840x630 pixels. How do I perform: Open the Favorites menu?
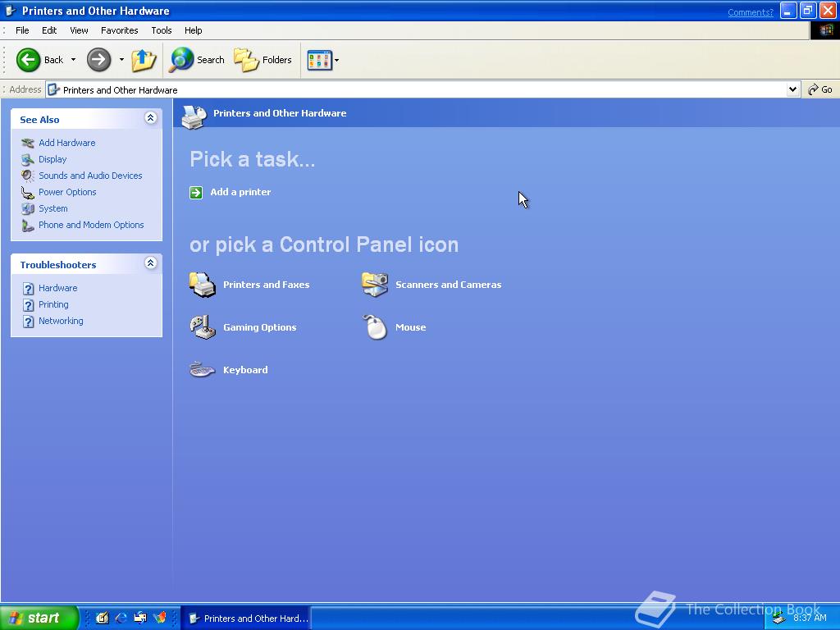coord(120,30)
